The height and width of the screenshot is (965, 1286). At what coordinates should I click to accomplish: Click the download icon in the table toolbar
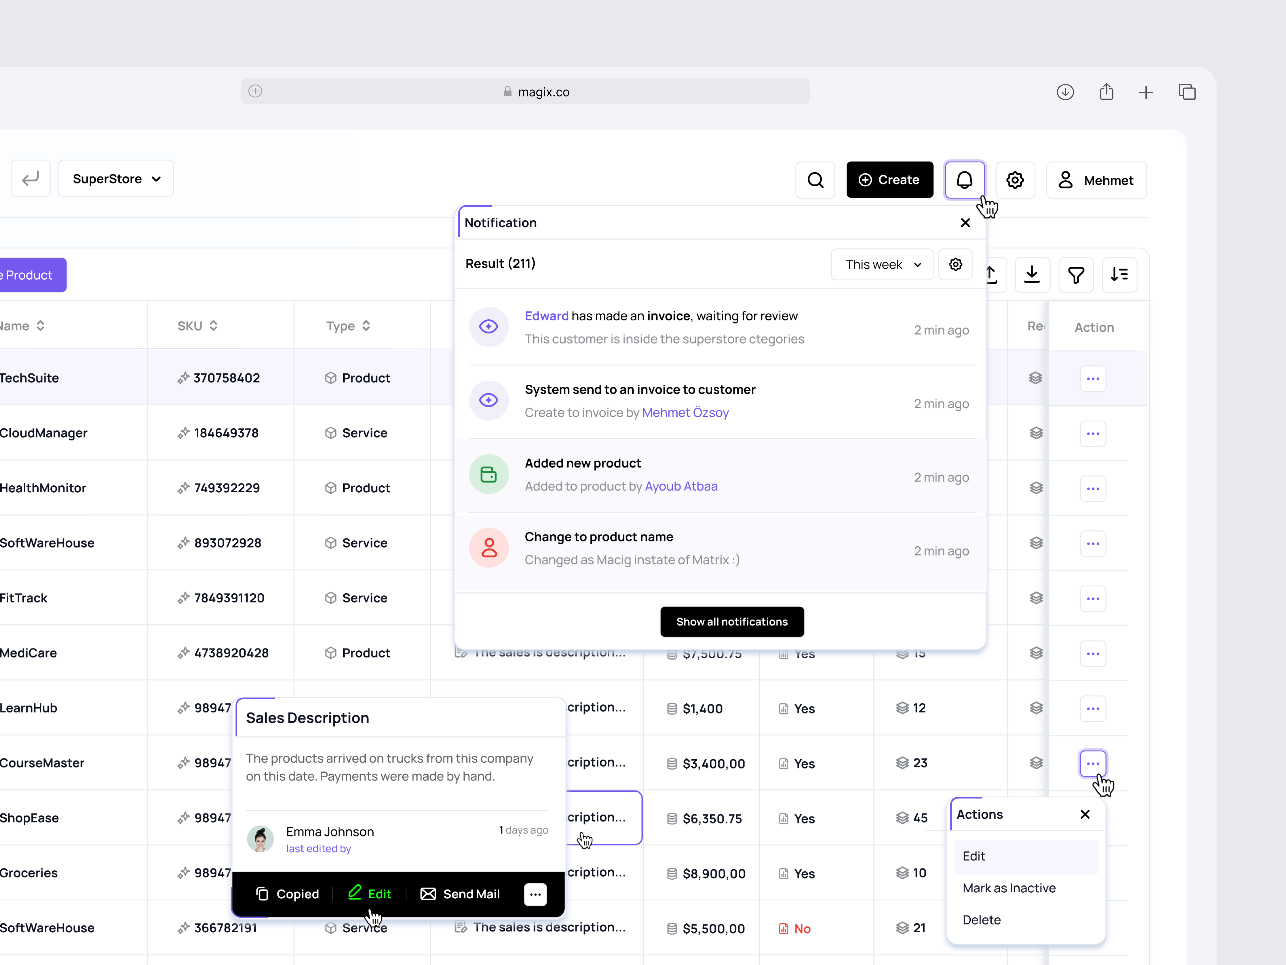point(1033,275)
